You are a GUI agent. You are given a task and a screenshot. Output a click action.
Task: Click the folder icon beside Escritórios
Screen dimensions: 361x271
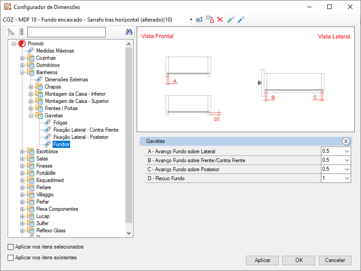[31, 151]
